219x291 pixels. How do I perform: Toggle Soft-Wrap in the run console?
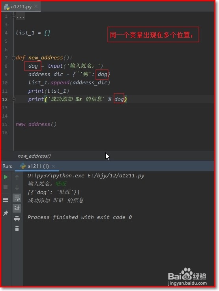[x=17, y=198]
